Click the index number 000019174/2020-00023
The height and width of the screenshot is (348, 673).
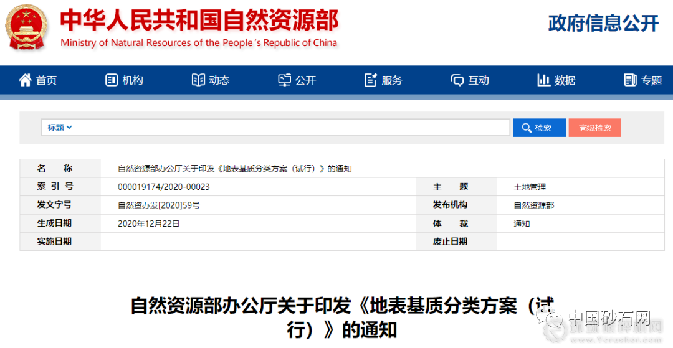[163, 187]
